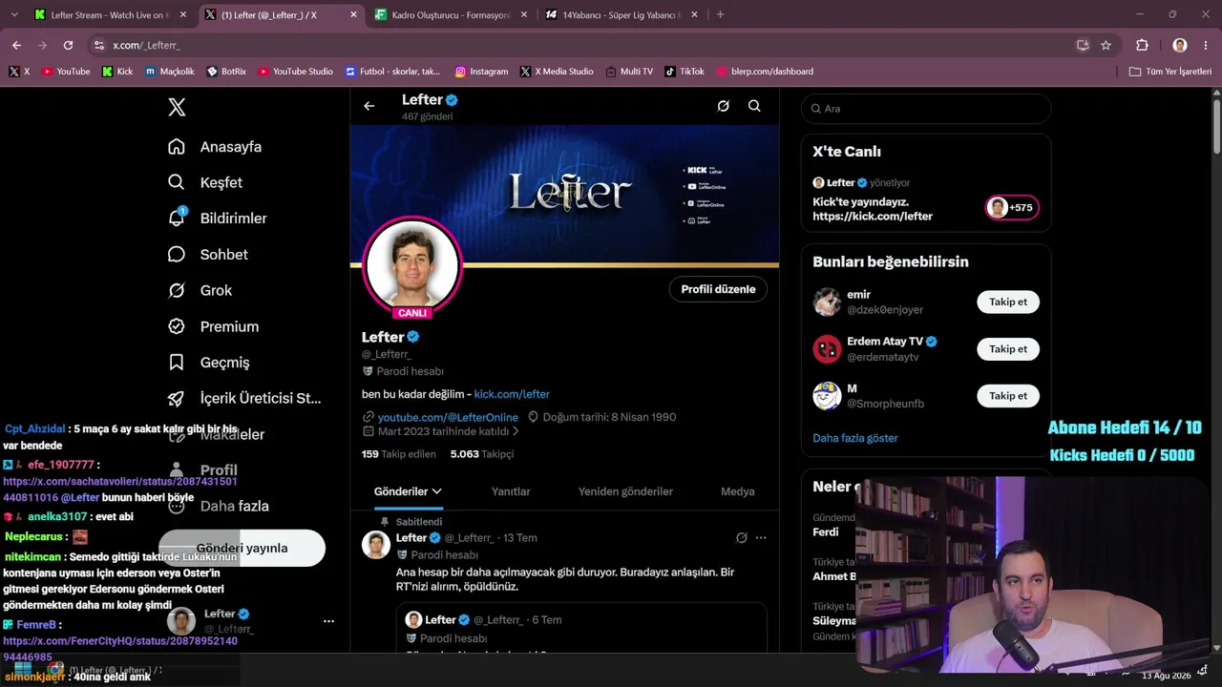Image resolution: width=1222 pixels, height=687 pixels.
Task: Open BotRix bookmark
Action: [225, 72]
